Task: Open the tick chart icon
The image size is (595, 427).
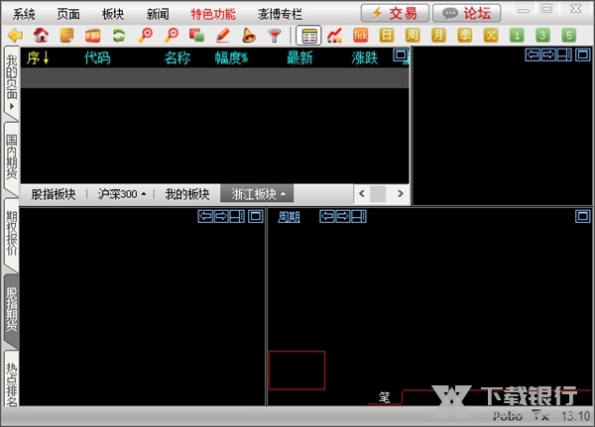Action: point(361,36)
